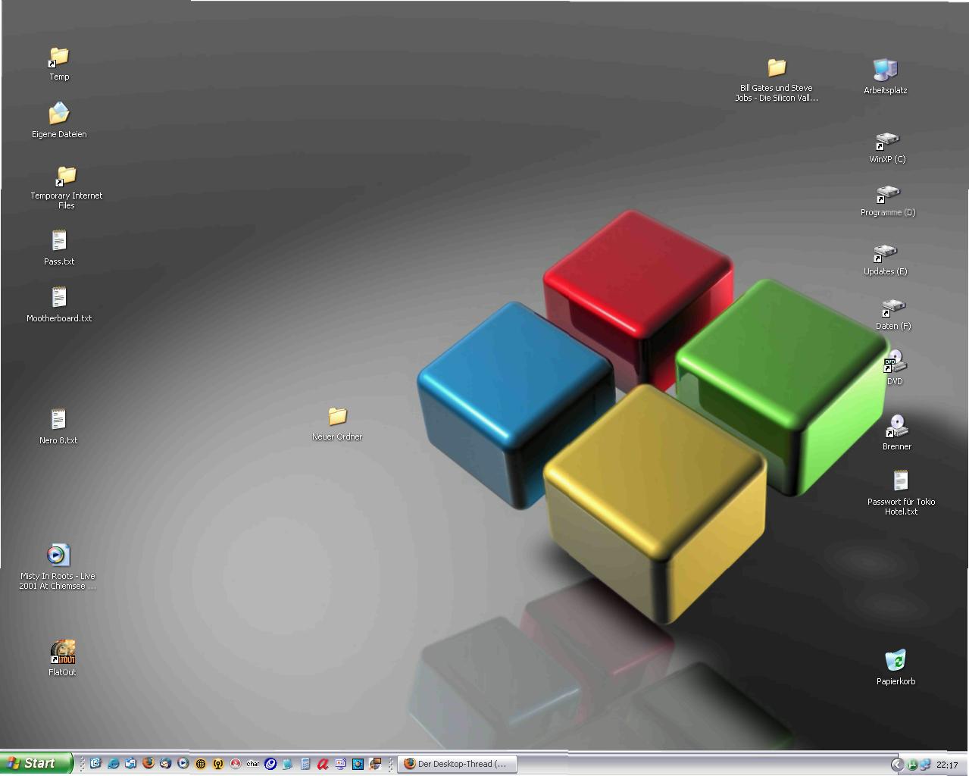The height and width of the screenshot is (776, 969).
Task: Select the Arbeitsplatz desktop icon
Action: tap(885, 70)
